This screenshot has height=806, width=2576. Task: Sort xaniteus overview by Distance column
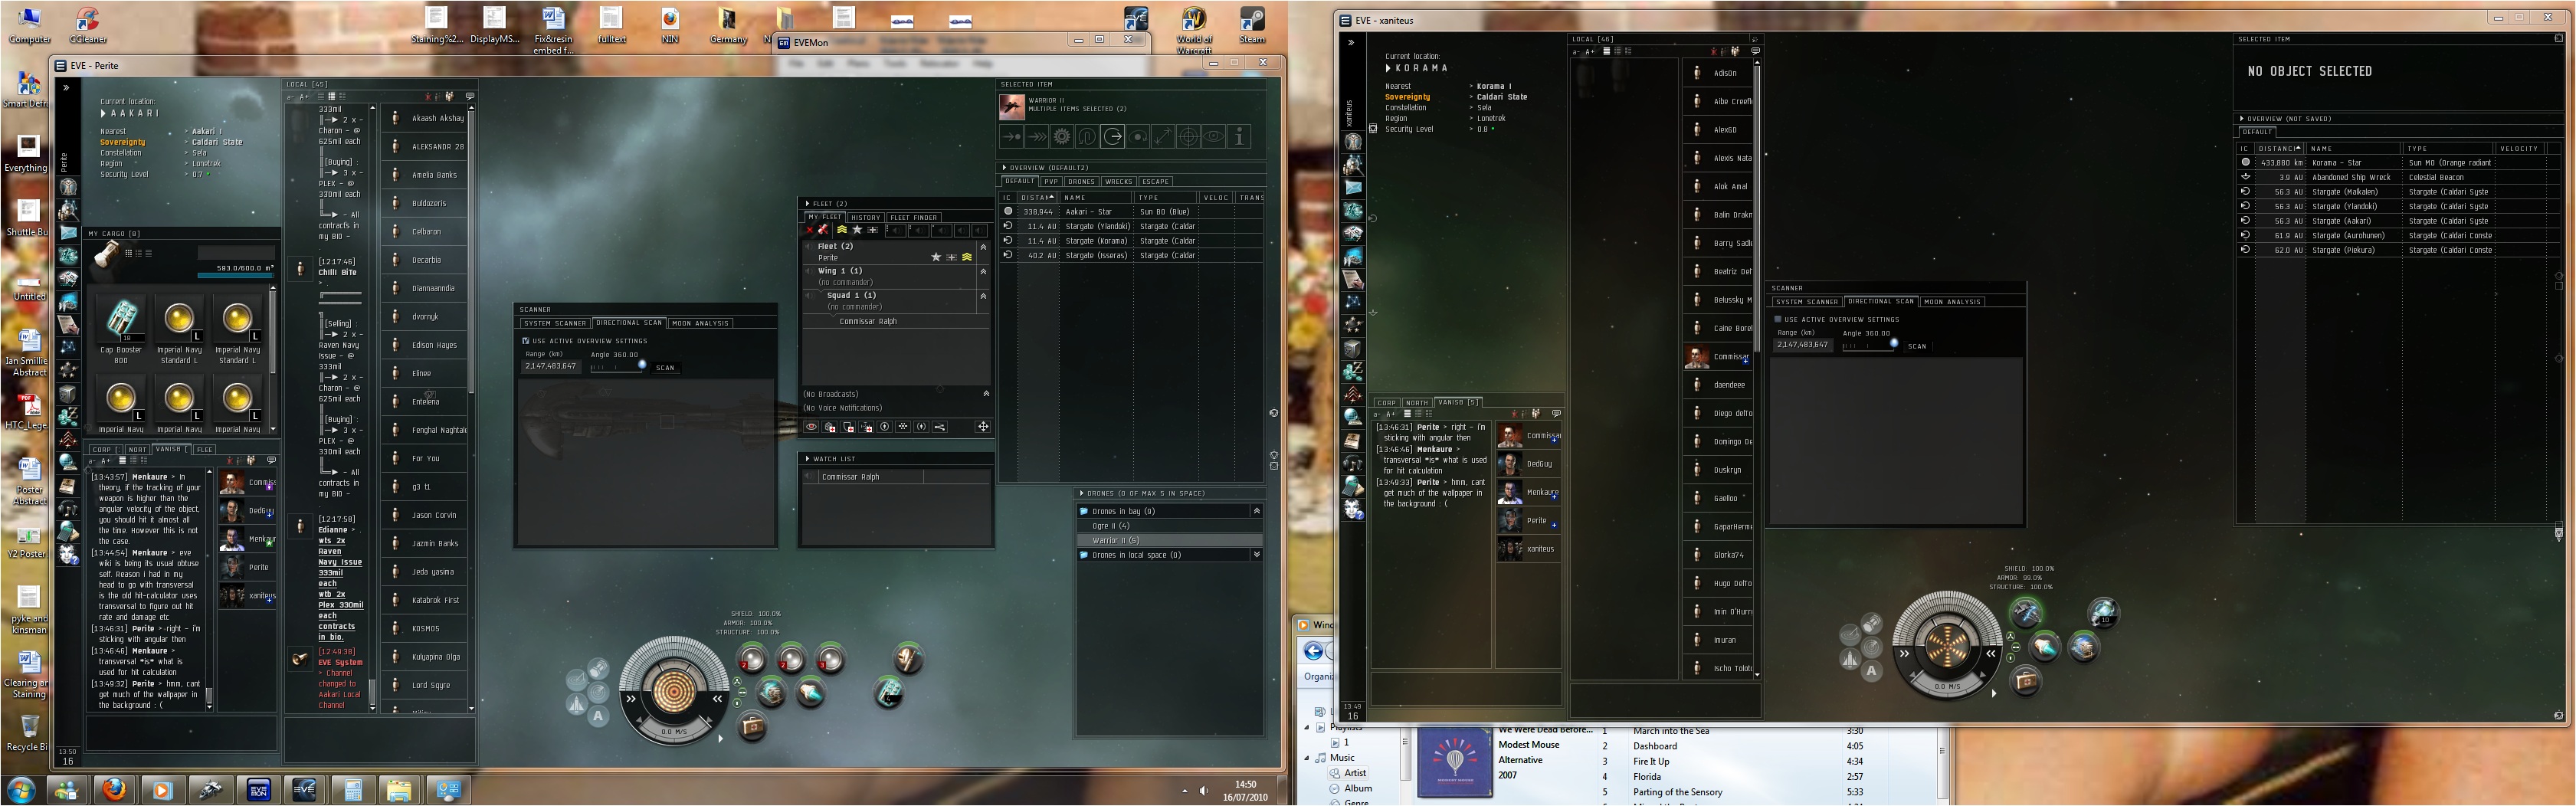(2279, 148)
